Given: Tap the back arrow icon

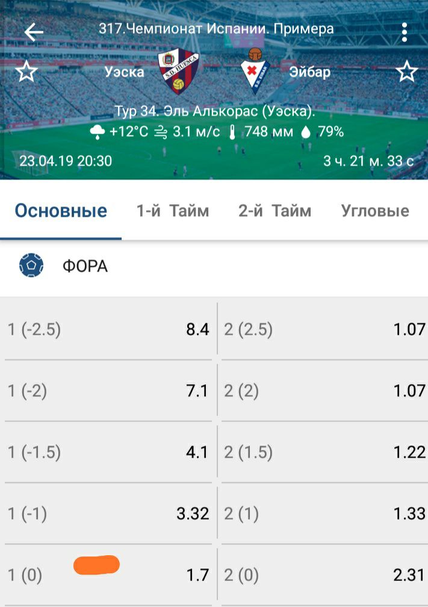Looking at the screenshot, I should [34, 32].
